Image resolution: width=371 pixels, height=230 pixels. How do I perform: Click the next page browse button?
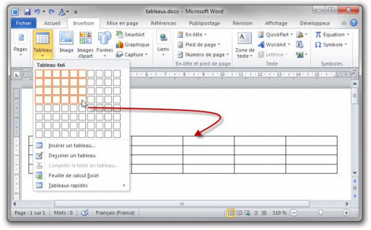tap(355, 196)
